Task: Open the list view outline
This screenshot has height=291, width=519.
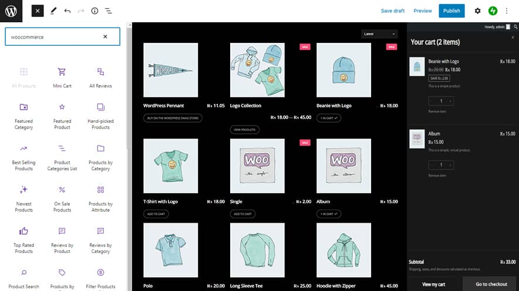Action: (x=108, y=11)
